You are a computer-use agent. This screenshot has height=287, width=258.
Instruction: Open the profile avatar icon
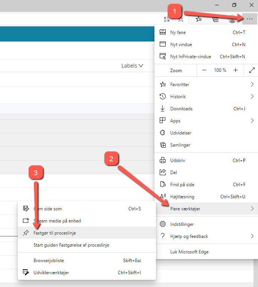pyautogui.click(x=232, y=19)
